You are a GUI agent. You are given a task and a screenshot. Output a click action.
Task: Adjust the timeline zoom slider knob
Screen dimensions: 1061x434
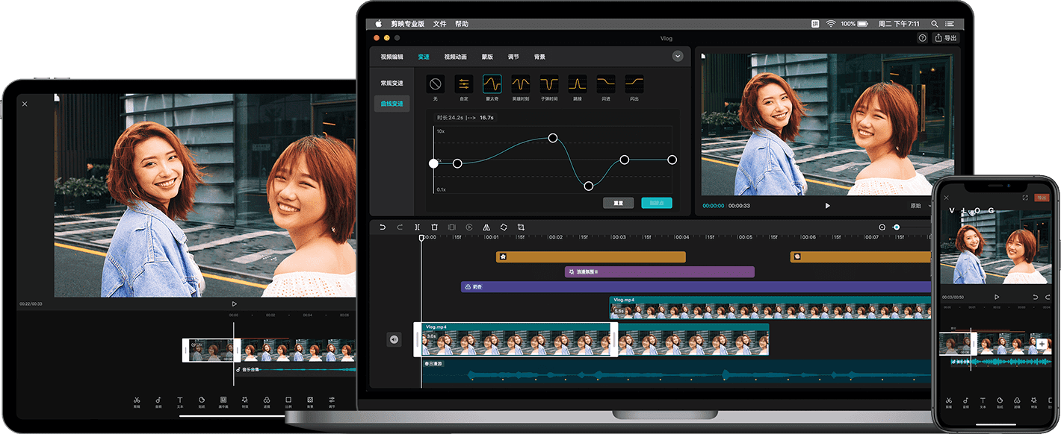[897, 227]
